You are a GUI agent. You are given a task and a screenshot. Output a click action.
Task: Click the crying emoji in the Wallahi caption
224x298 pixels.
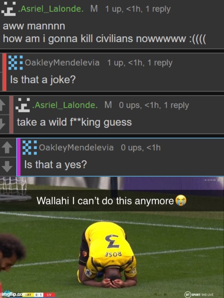[x=181, y=201]
